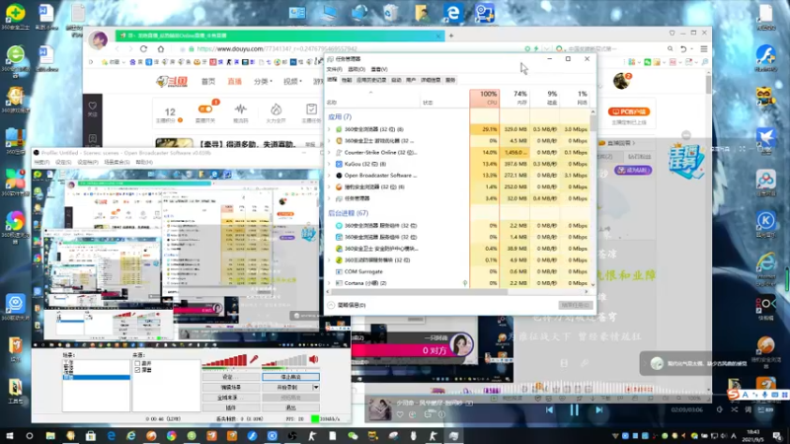Toggle the orange broadcast switch on Douyu

[205, 109]
